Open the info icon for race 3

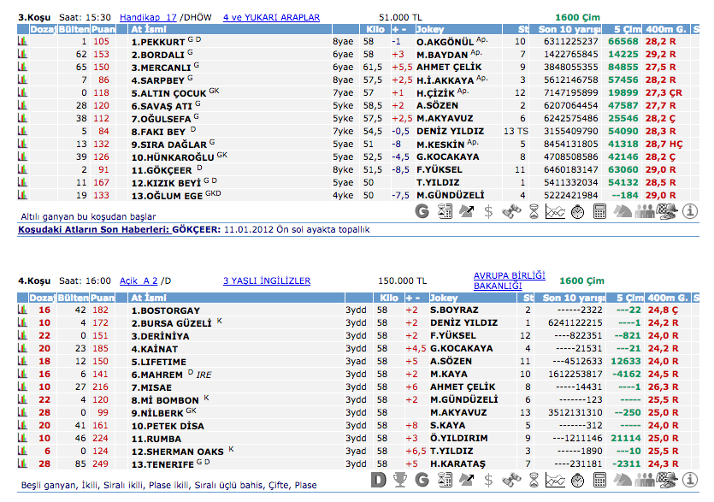(689, 210)
